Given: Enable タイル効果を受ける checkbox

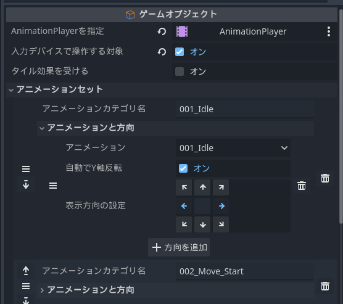Looking at the screenshot, I should 180,72.
